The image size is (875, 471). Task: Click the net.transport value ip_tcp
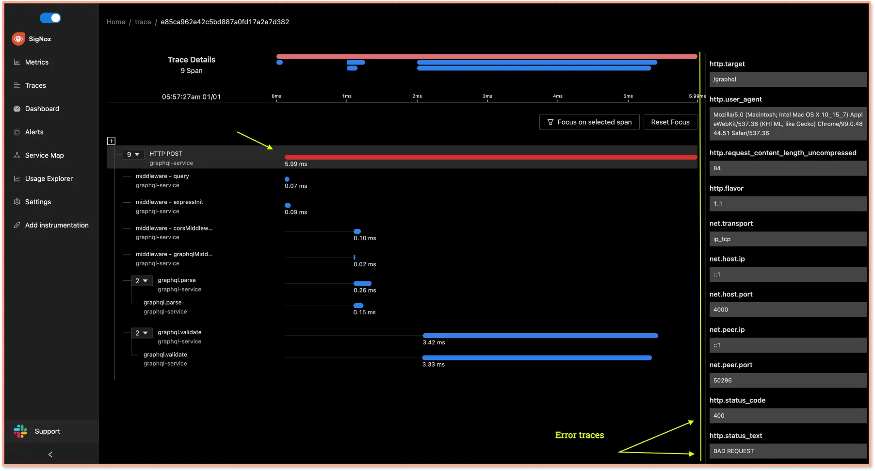pos(788,239)
